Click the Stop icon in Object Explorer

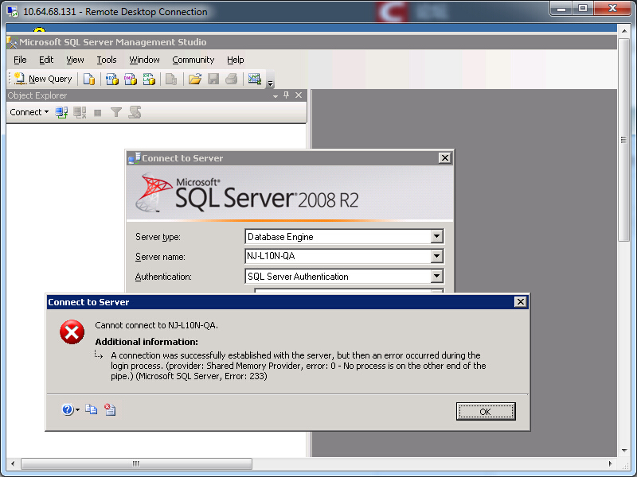click(x=97, y=113)
